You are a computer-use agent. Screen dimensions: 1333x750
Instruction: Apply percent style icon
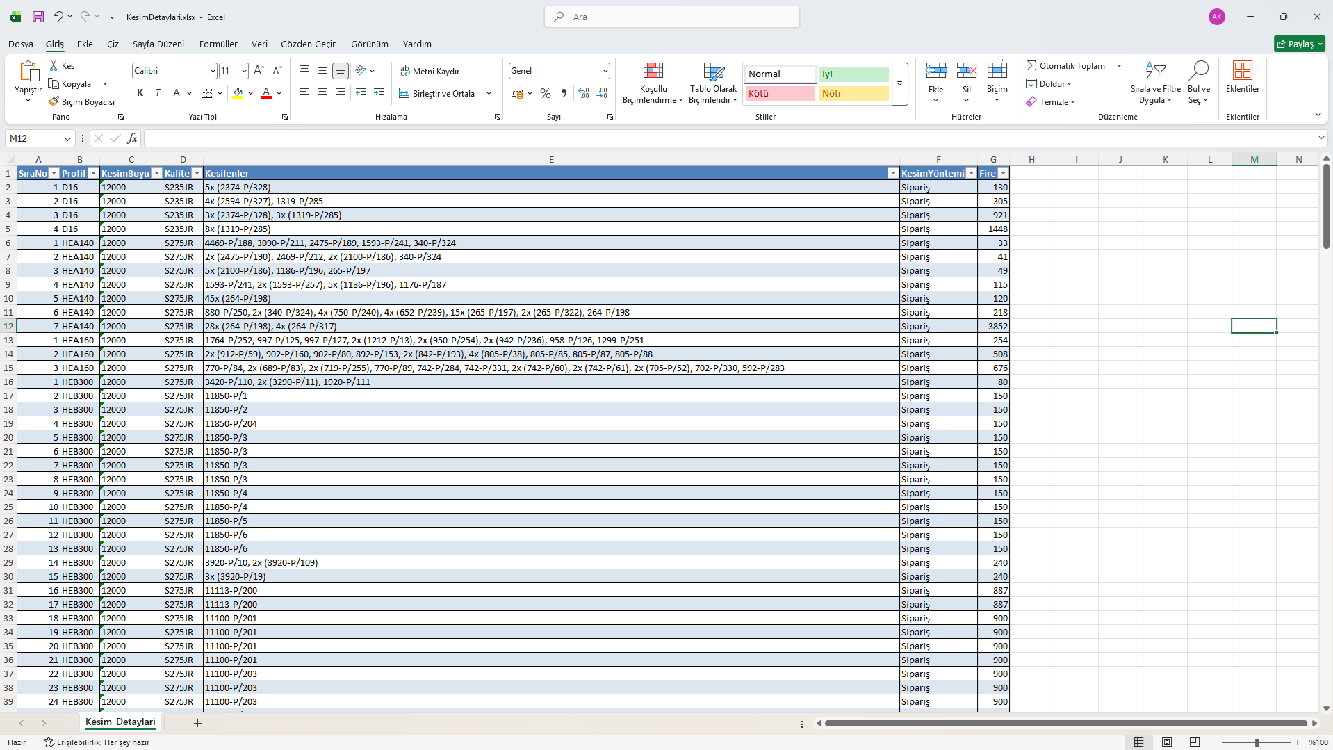546,93
